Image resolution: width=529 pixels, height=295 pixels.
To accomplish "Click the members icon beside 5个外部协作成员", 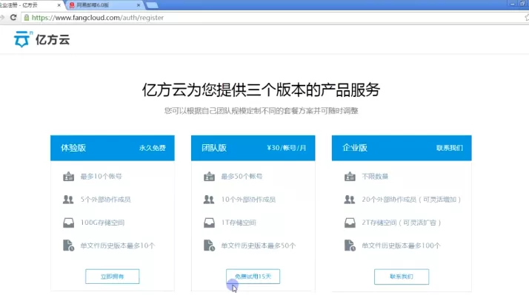I will 68,200.
